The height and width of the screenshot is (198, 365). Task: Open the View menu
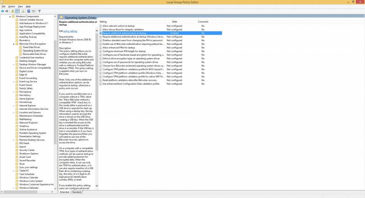click(x=21, y=6)
